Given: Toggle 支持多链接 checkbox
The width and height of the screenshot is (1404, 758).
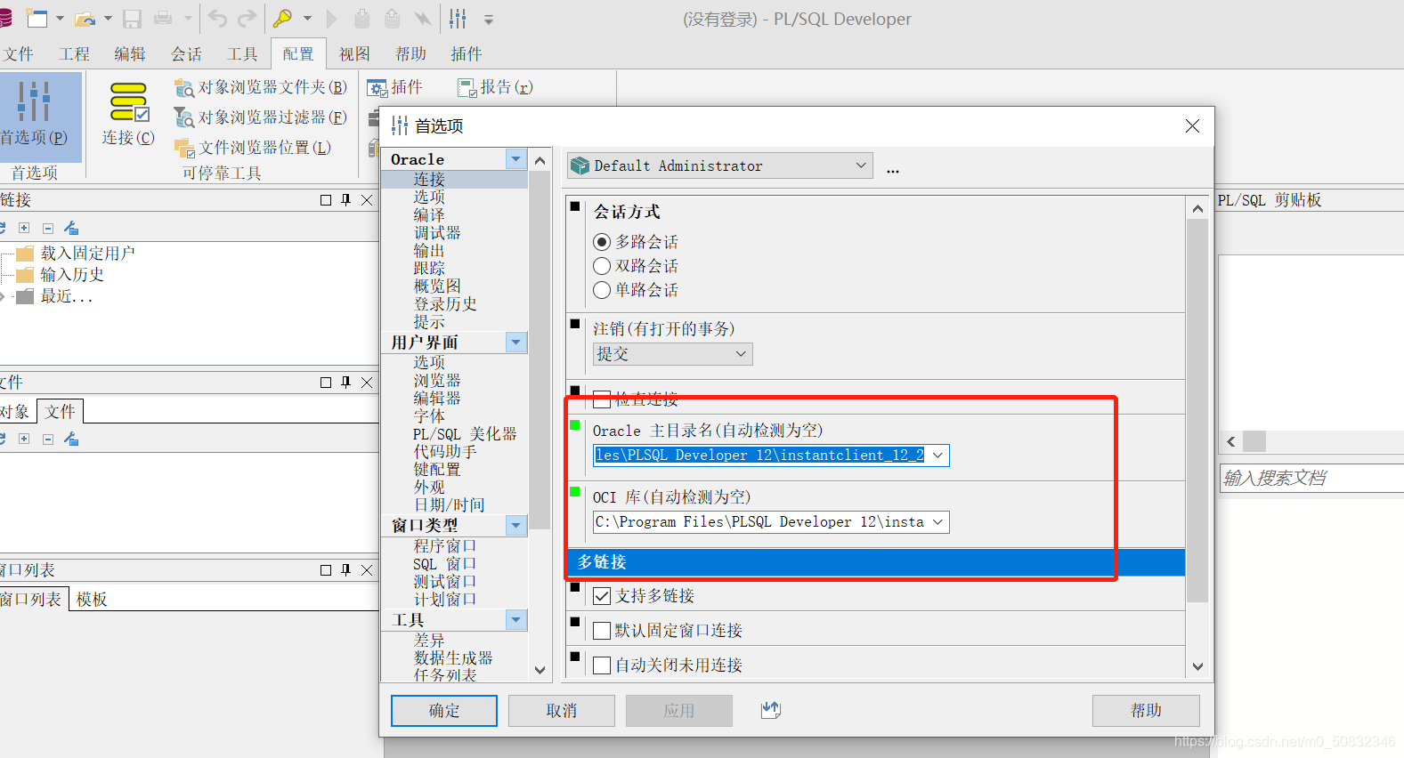Looking at the screenshot, I should tap(602, 596).
